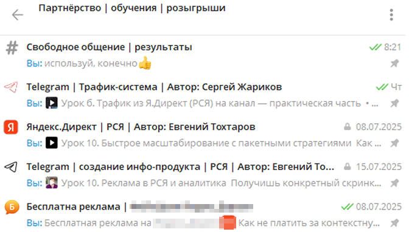
Task: Click the Партнёрство | обучения | розыгрыши header title
Action: (132, 8)
